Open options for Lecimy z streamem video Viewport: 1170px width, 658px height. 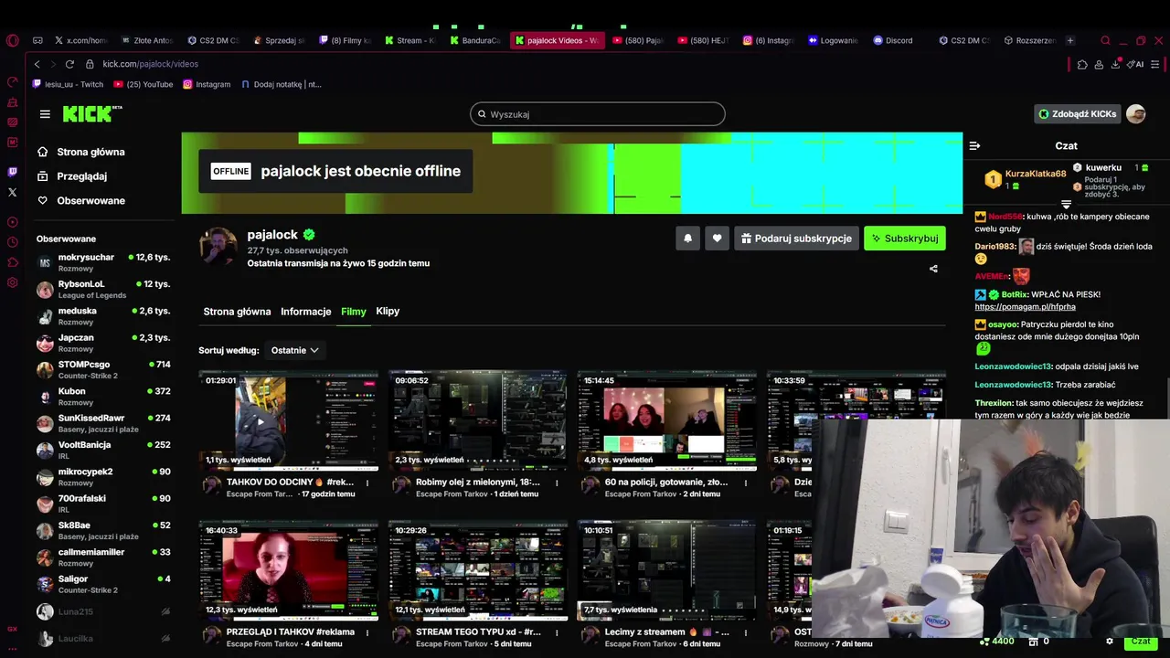(x=746, y=632)
